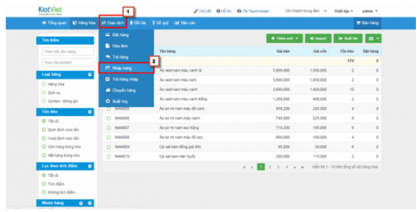Select Còn hàng trong kho radio
Screen dimensions: 417x212
(44, 147)
